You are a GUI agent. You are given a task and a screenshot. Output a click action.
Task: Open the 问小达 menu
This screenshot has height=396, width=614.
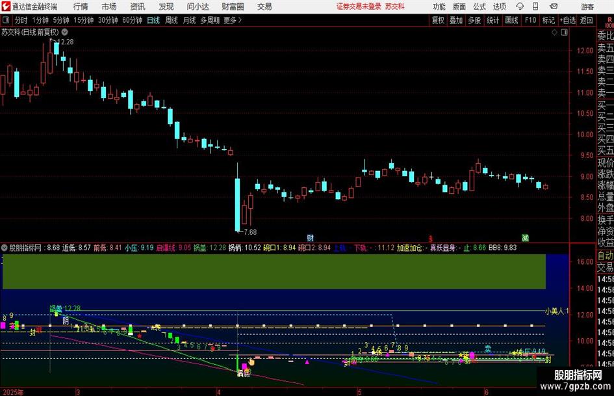[198, 7]
